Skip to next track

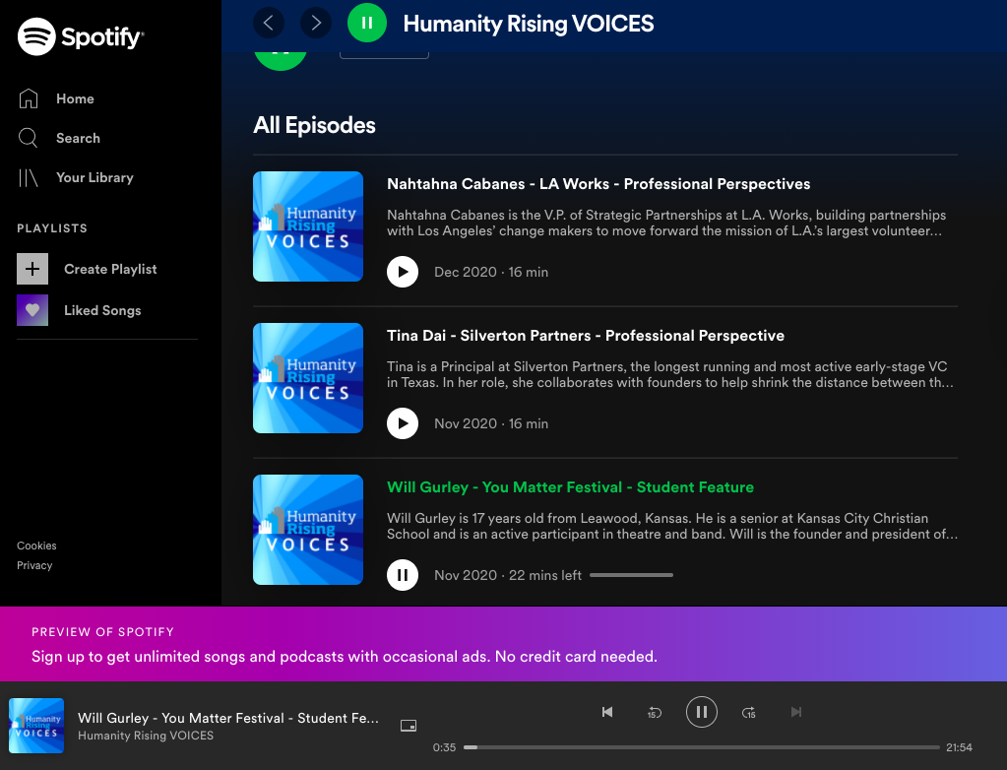(796, 712)
